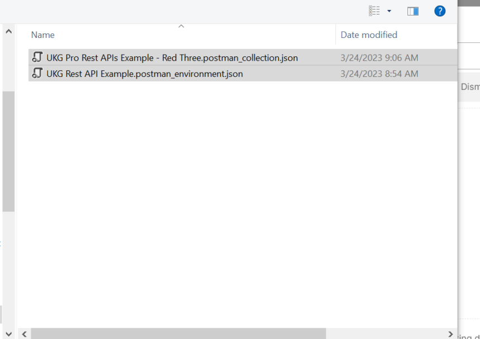Click the date 3/24/2023 9:06 AM entry
Viewport: 480px width, 339px height.
pos(379,57)
